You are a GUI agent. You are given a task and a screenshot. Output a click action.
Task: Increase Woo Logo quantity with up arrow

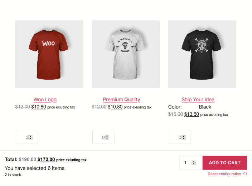[30, 136]
